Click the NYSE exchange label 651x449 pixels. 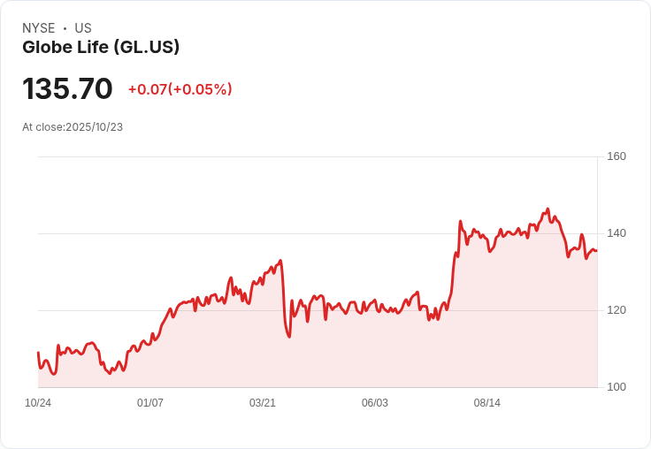click(x=39, y=28)
